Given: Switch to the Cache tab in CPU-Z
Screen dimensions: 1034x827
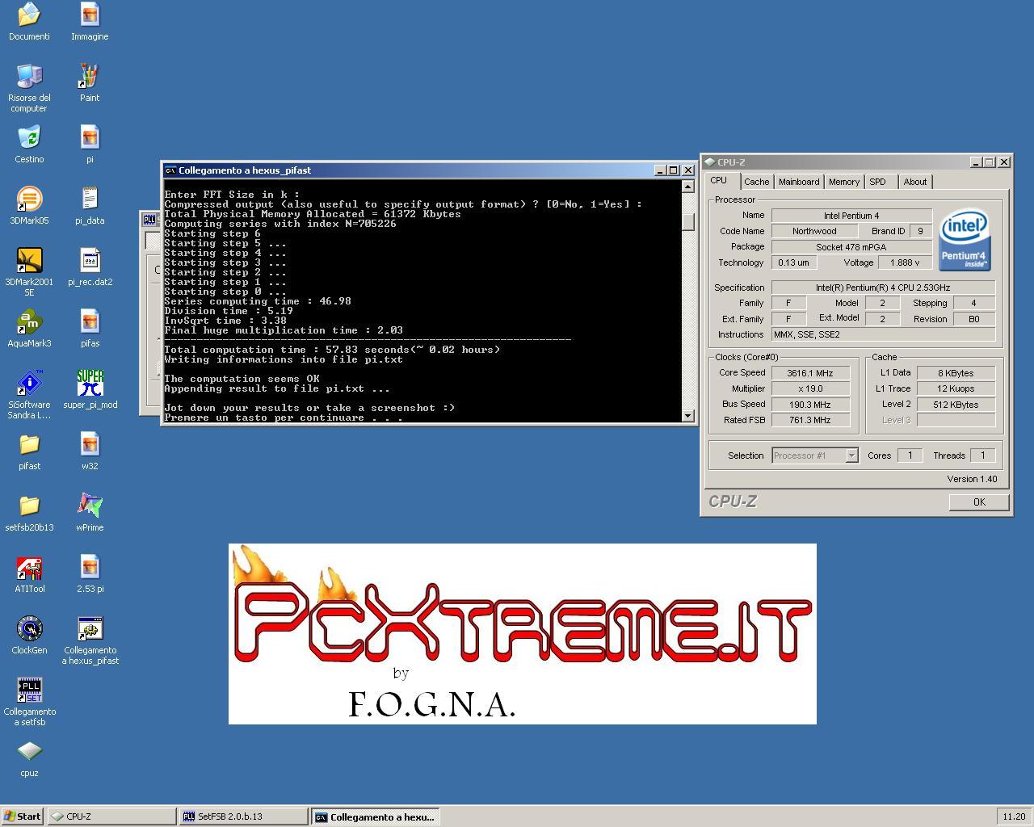Looking at the screenshot, I should (756, 182).
